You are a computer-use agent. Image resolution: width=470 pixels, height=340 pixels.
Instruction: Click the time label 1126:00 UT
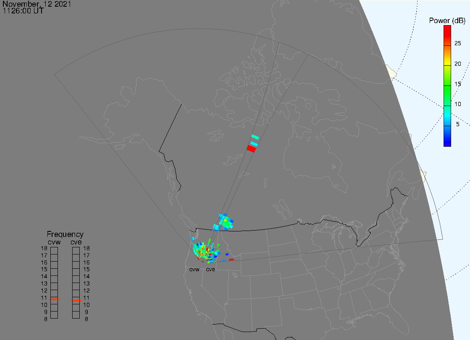(23, 11)
